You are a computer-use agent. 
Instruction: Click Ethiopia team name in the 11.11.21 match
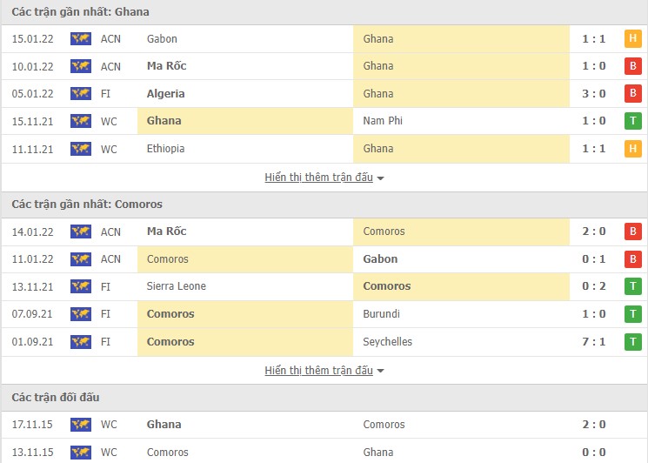click(166, 149)
